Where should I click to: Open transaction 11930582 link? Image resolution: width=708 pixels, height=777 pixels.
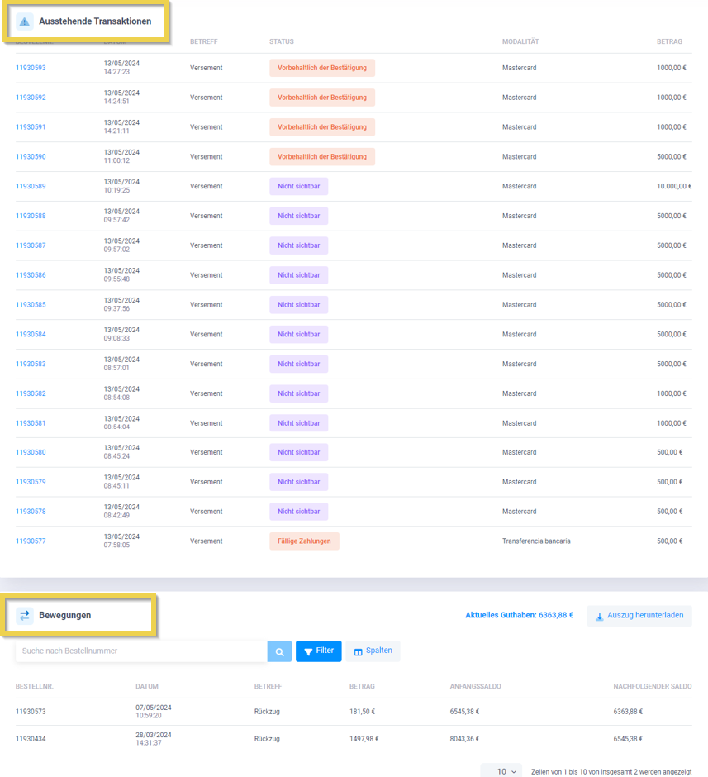click(31, 394)
